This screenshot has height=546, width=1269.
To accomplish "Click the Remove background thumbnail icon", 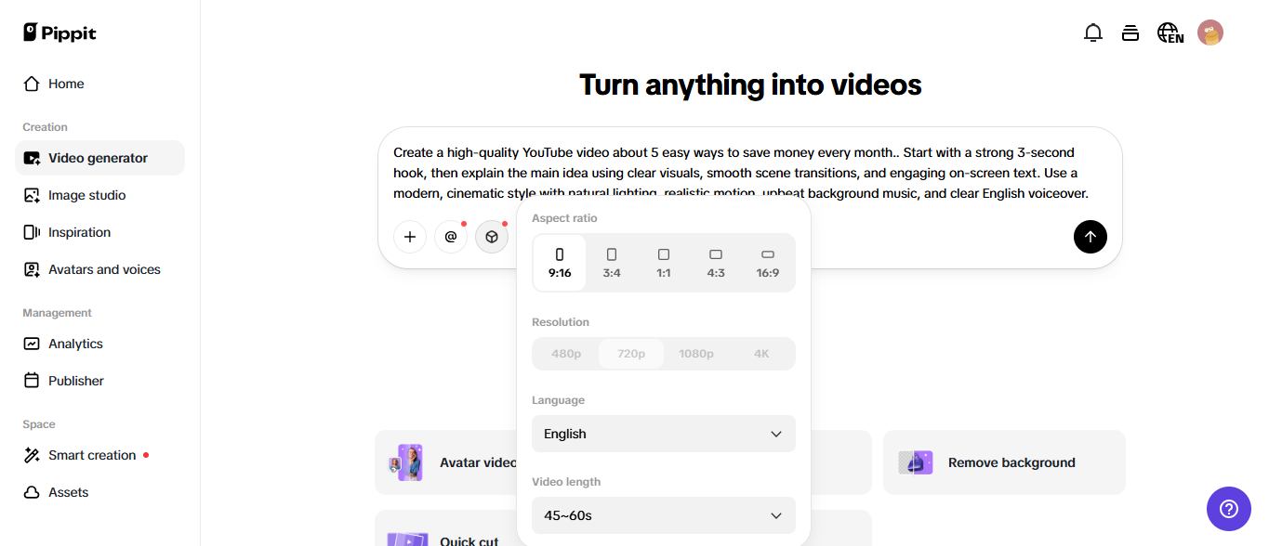I will [x=916, y=462].
